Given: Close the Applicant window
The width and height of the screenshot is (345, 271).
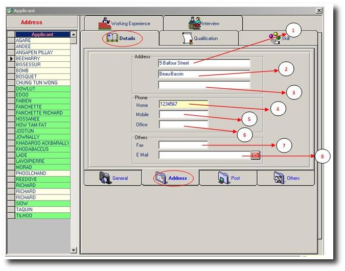Looking at the screenshot, I should point(319,10).
